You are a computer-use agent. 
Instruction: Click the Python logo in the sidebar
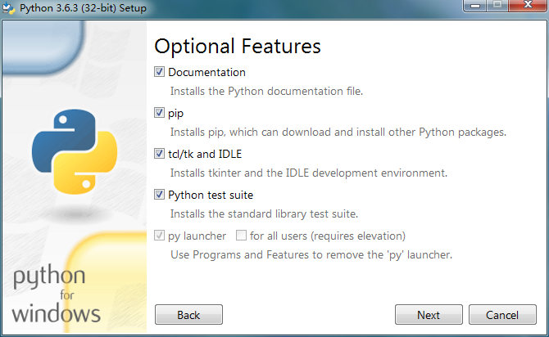tap(75, 151)
